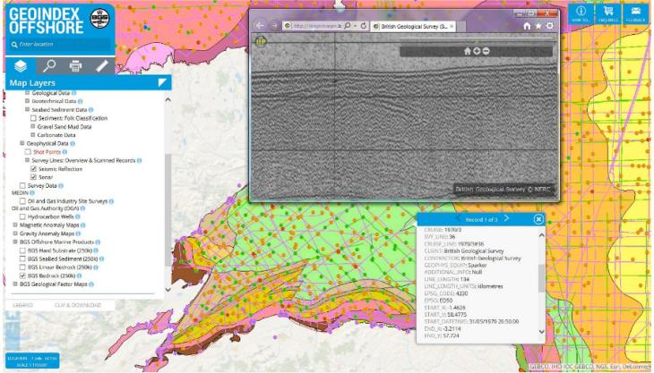Viewport: 654px width, 373px height.
Task: Collapse BGS Offshore Marine Products group
Action: coord(15,242)
